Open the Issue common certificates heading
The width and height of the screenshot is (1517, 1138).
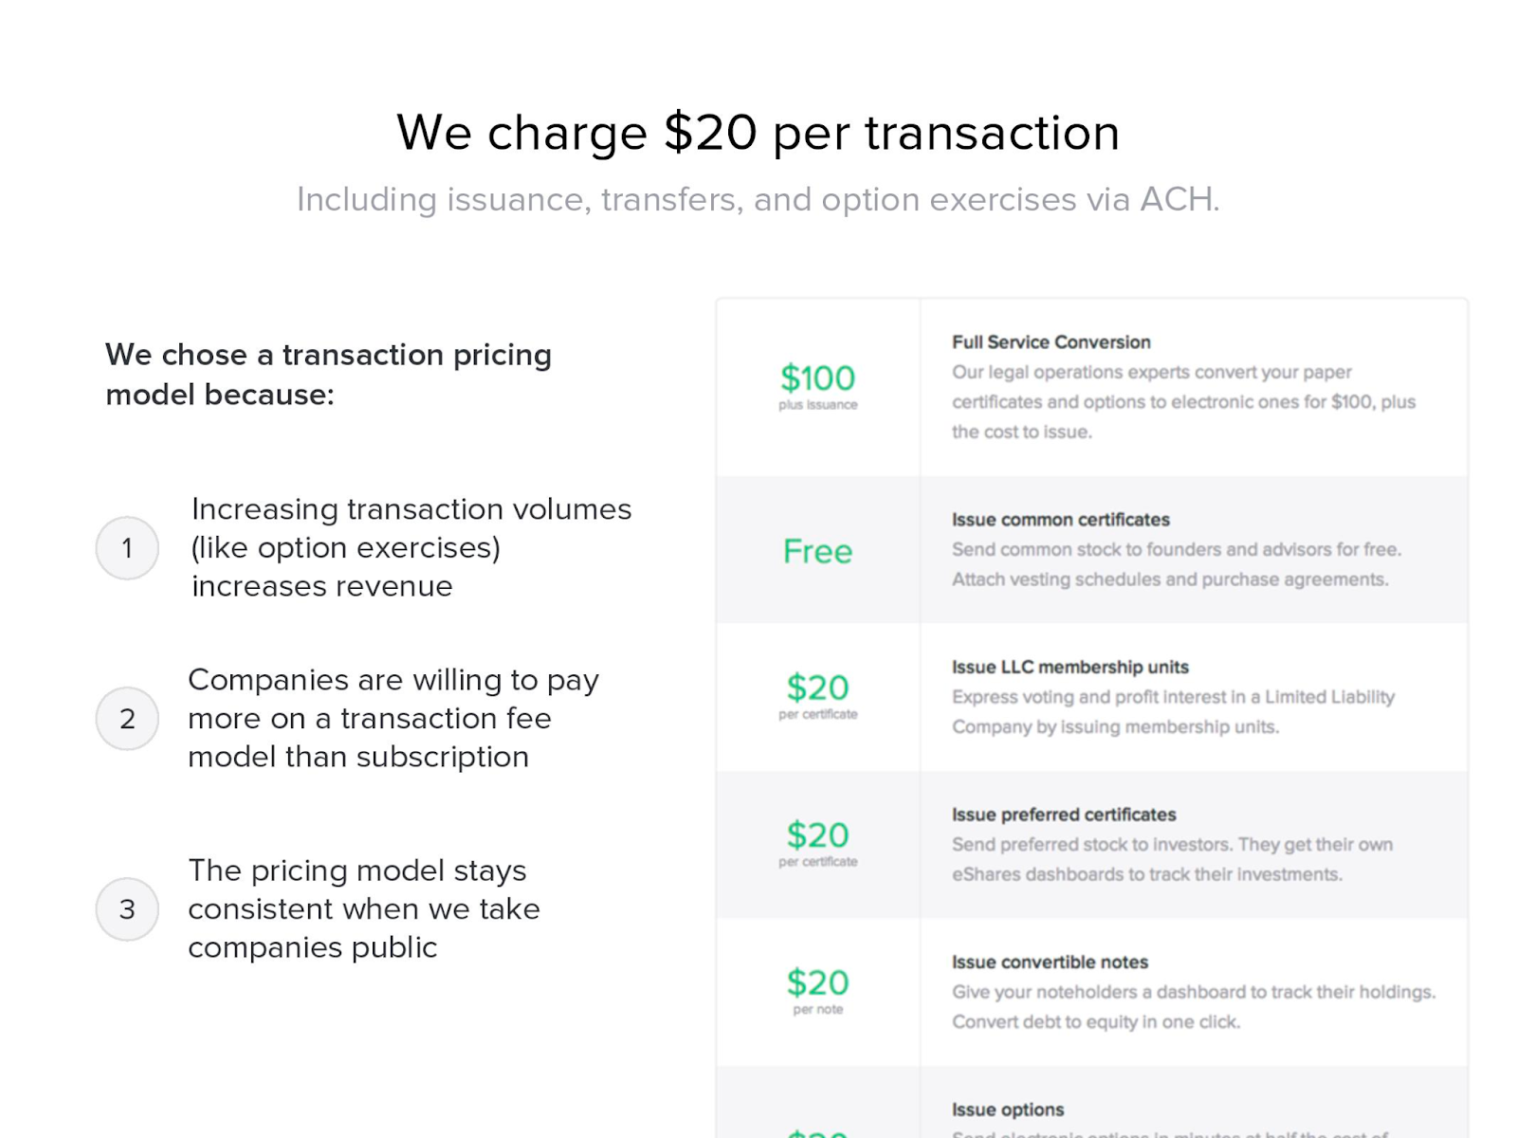[1061, 520]
